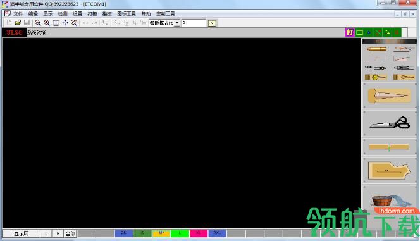Image resolution: width=420 pixels, height=241 pixels.
Task: Open the 编辑 (Edit) menu
Action: tap(33, 14)
